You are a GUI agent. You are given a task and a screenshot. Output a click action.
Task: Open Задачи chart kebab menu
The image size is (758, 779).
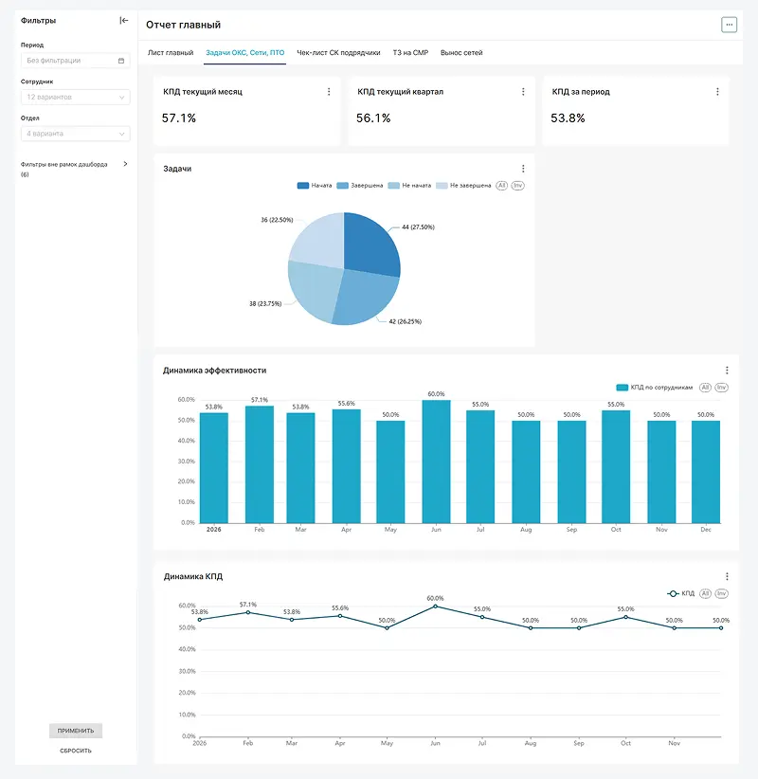point(523,169)
